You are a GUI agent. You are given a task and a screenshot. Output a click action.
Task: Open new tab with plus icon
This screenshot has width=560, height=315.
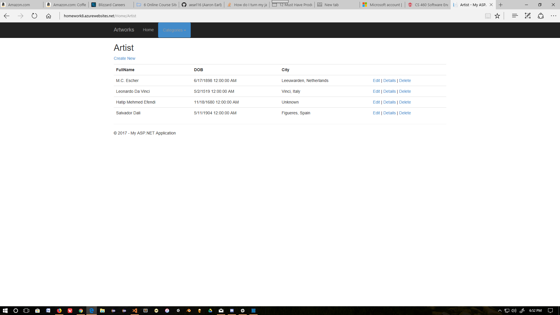[501, 5]
